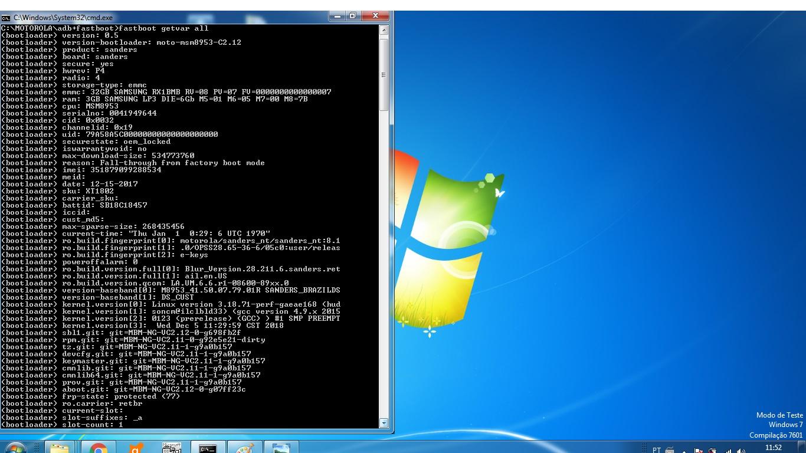The height and width of the screenshot is (453, 806).
Task: Open the Microsoft-labeled taskbar program
Action: click(x=172, y=448)
